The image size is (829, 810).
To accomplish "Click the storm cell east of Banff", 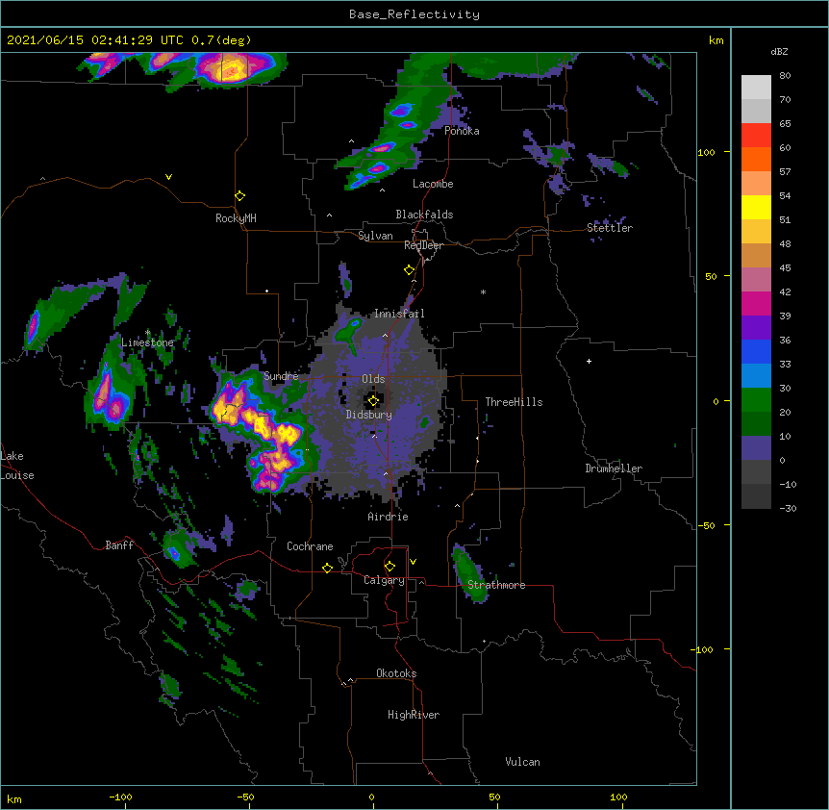I will click(x=178, y=550).
